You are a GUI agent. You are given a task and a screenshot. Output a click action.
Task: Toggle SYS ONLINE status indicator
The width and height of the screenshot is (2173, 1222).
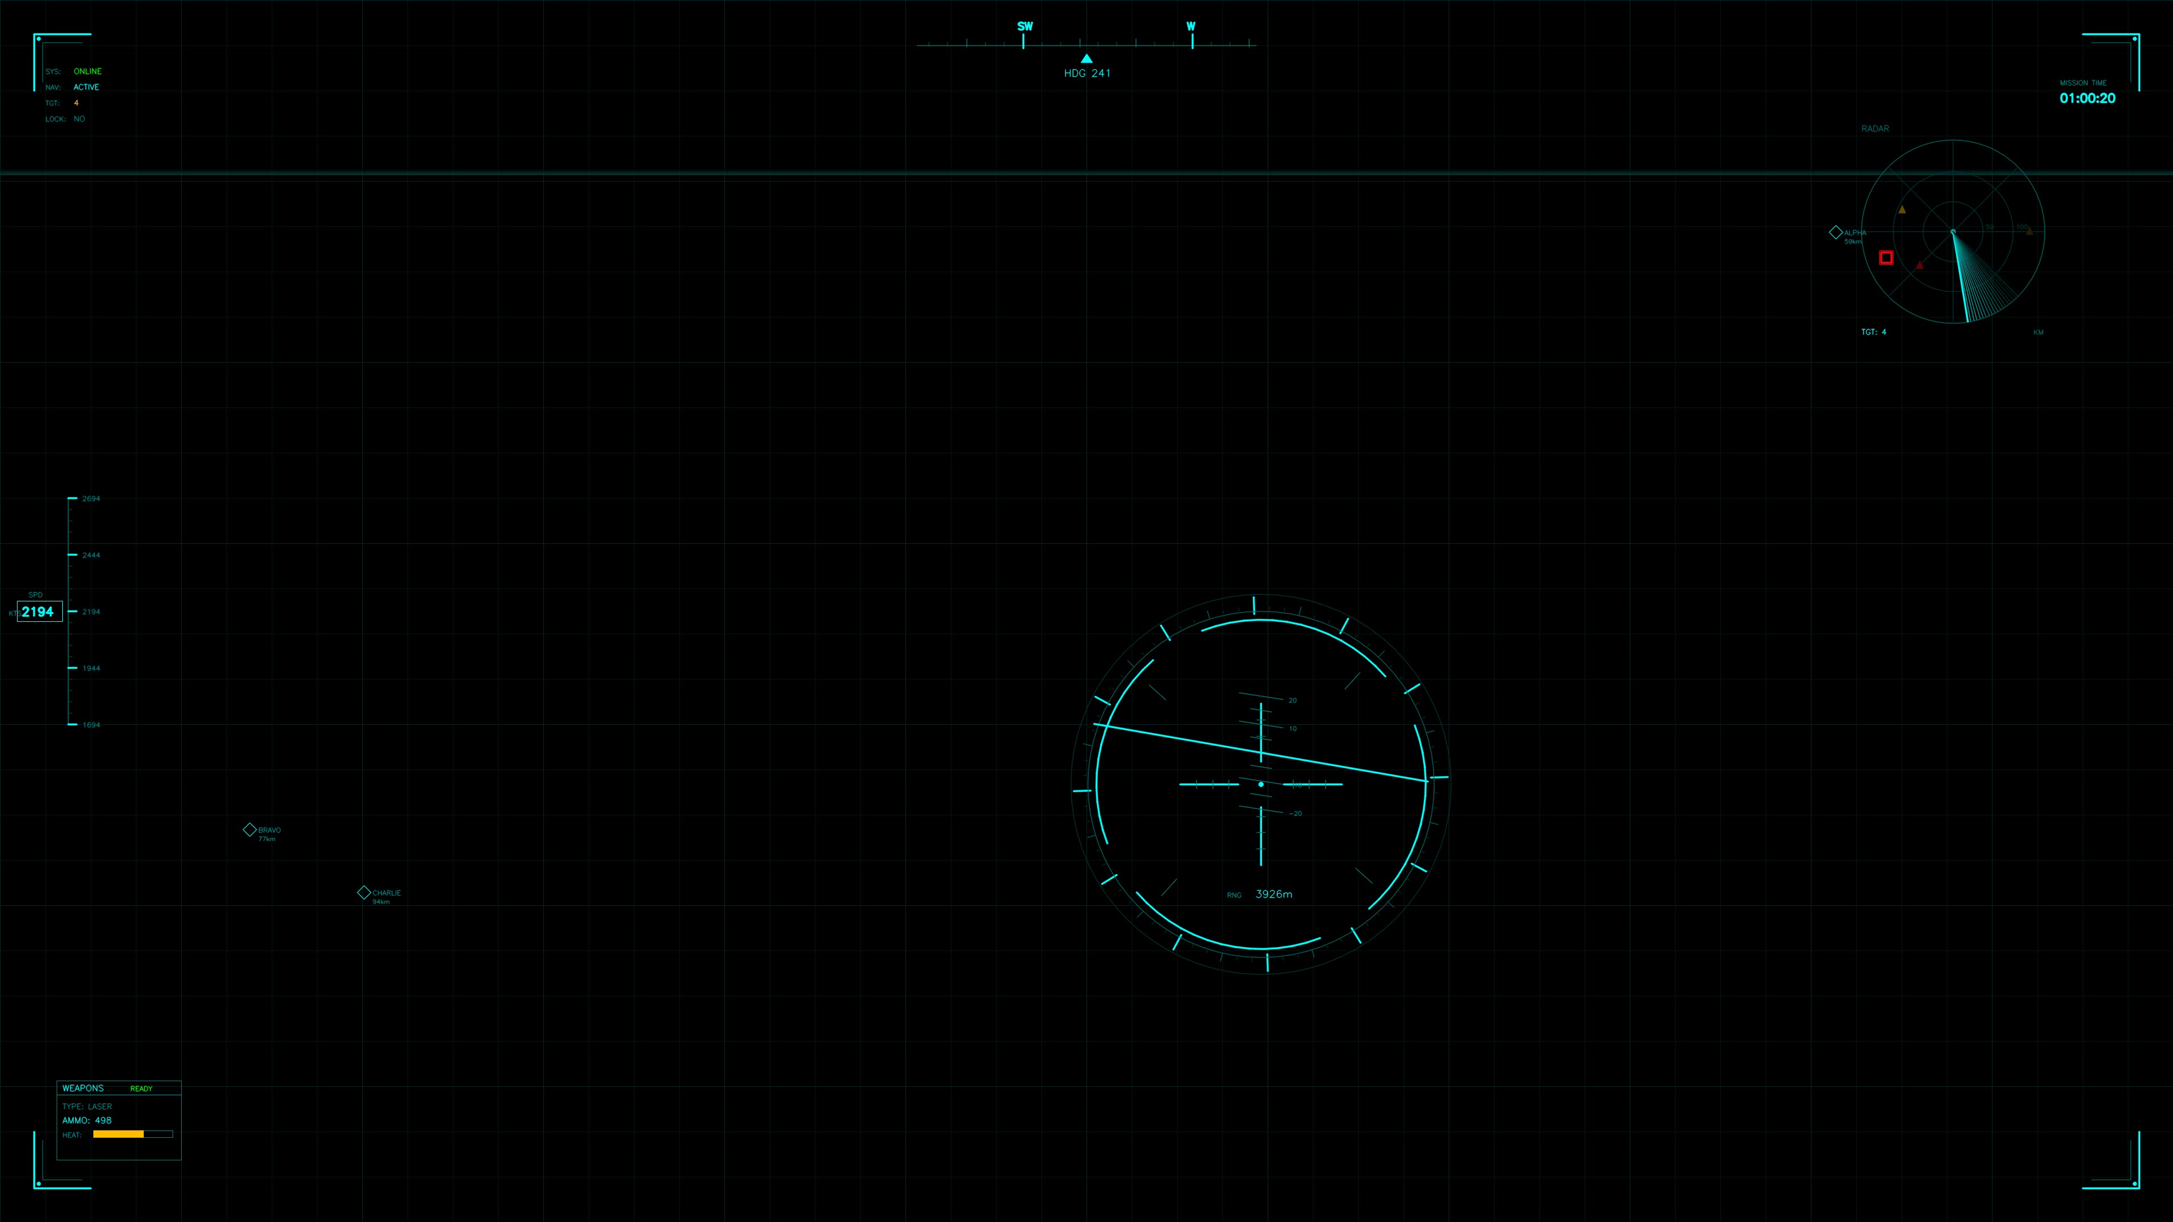pyautogui.click(x=87, y=71)
